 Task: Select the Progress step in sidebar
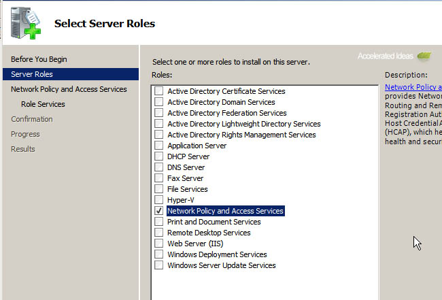(25, 134)
